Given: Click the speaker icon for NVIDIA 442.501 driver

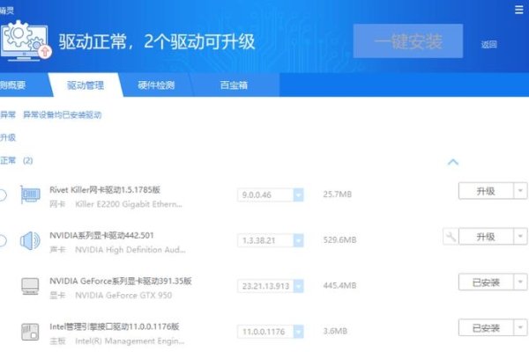Looking at the screenshot, I should coord(30,240).
